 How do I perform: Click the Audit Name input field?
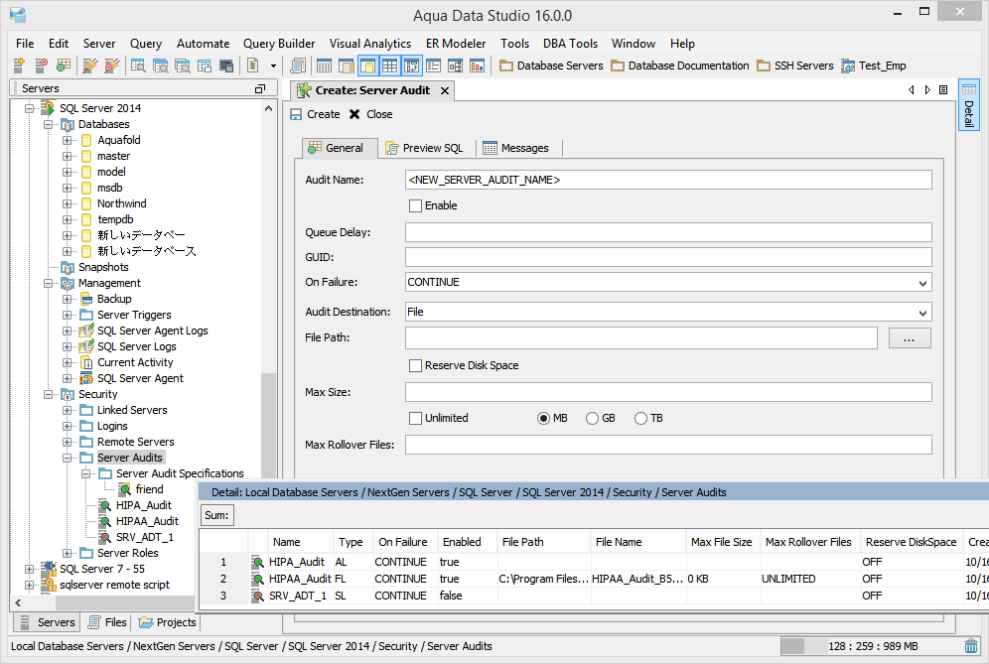[668, 180]
